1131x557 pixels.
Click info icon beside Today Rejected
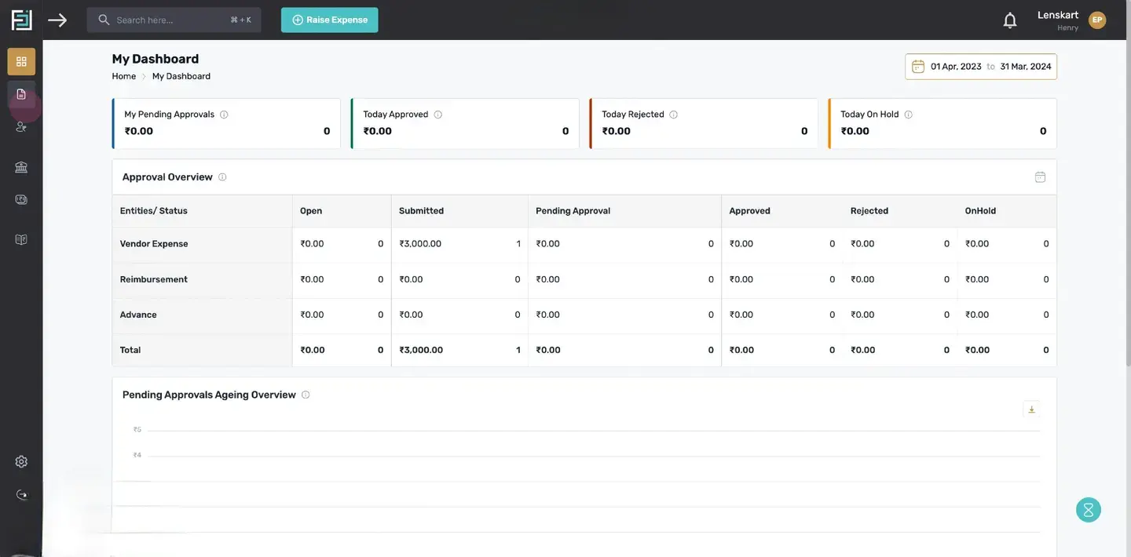[x=674, y=115]
